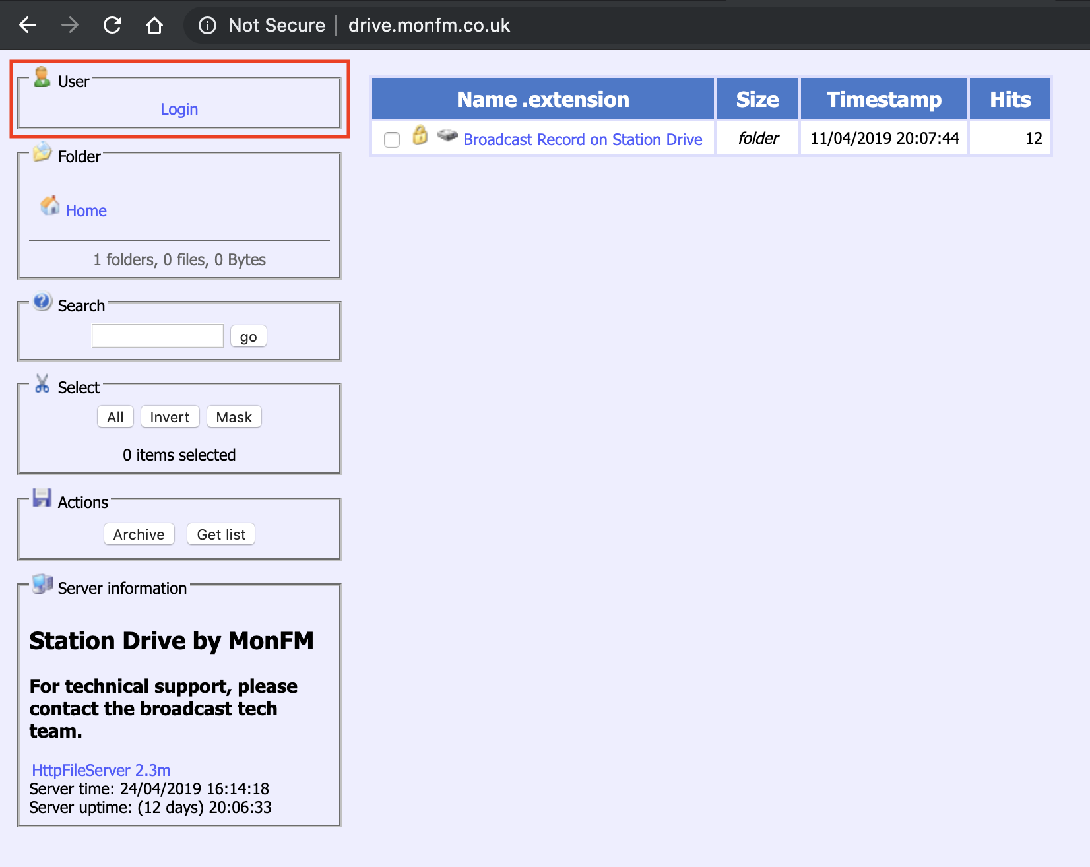This screenshot has height=867, width=1090.
Task: Click the timestamp 11/04/2019 20:07:44 cell
Action: point(885,138)
